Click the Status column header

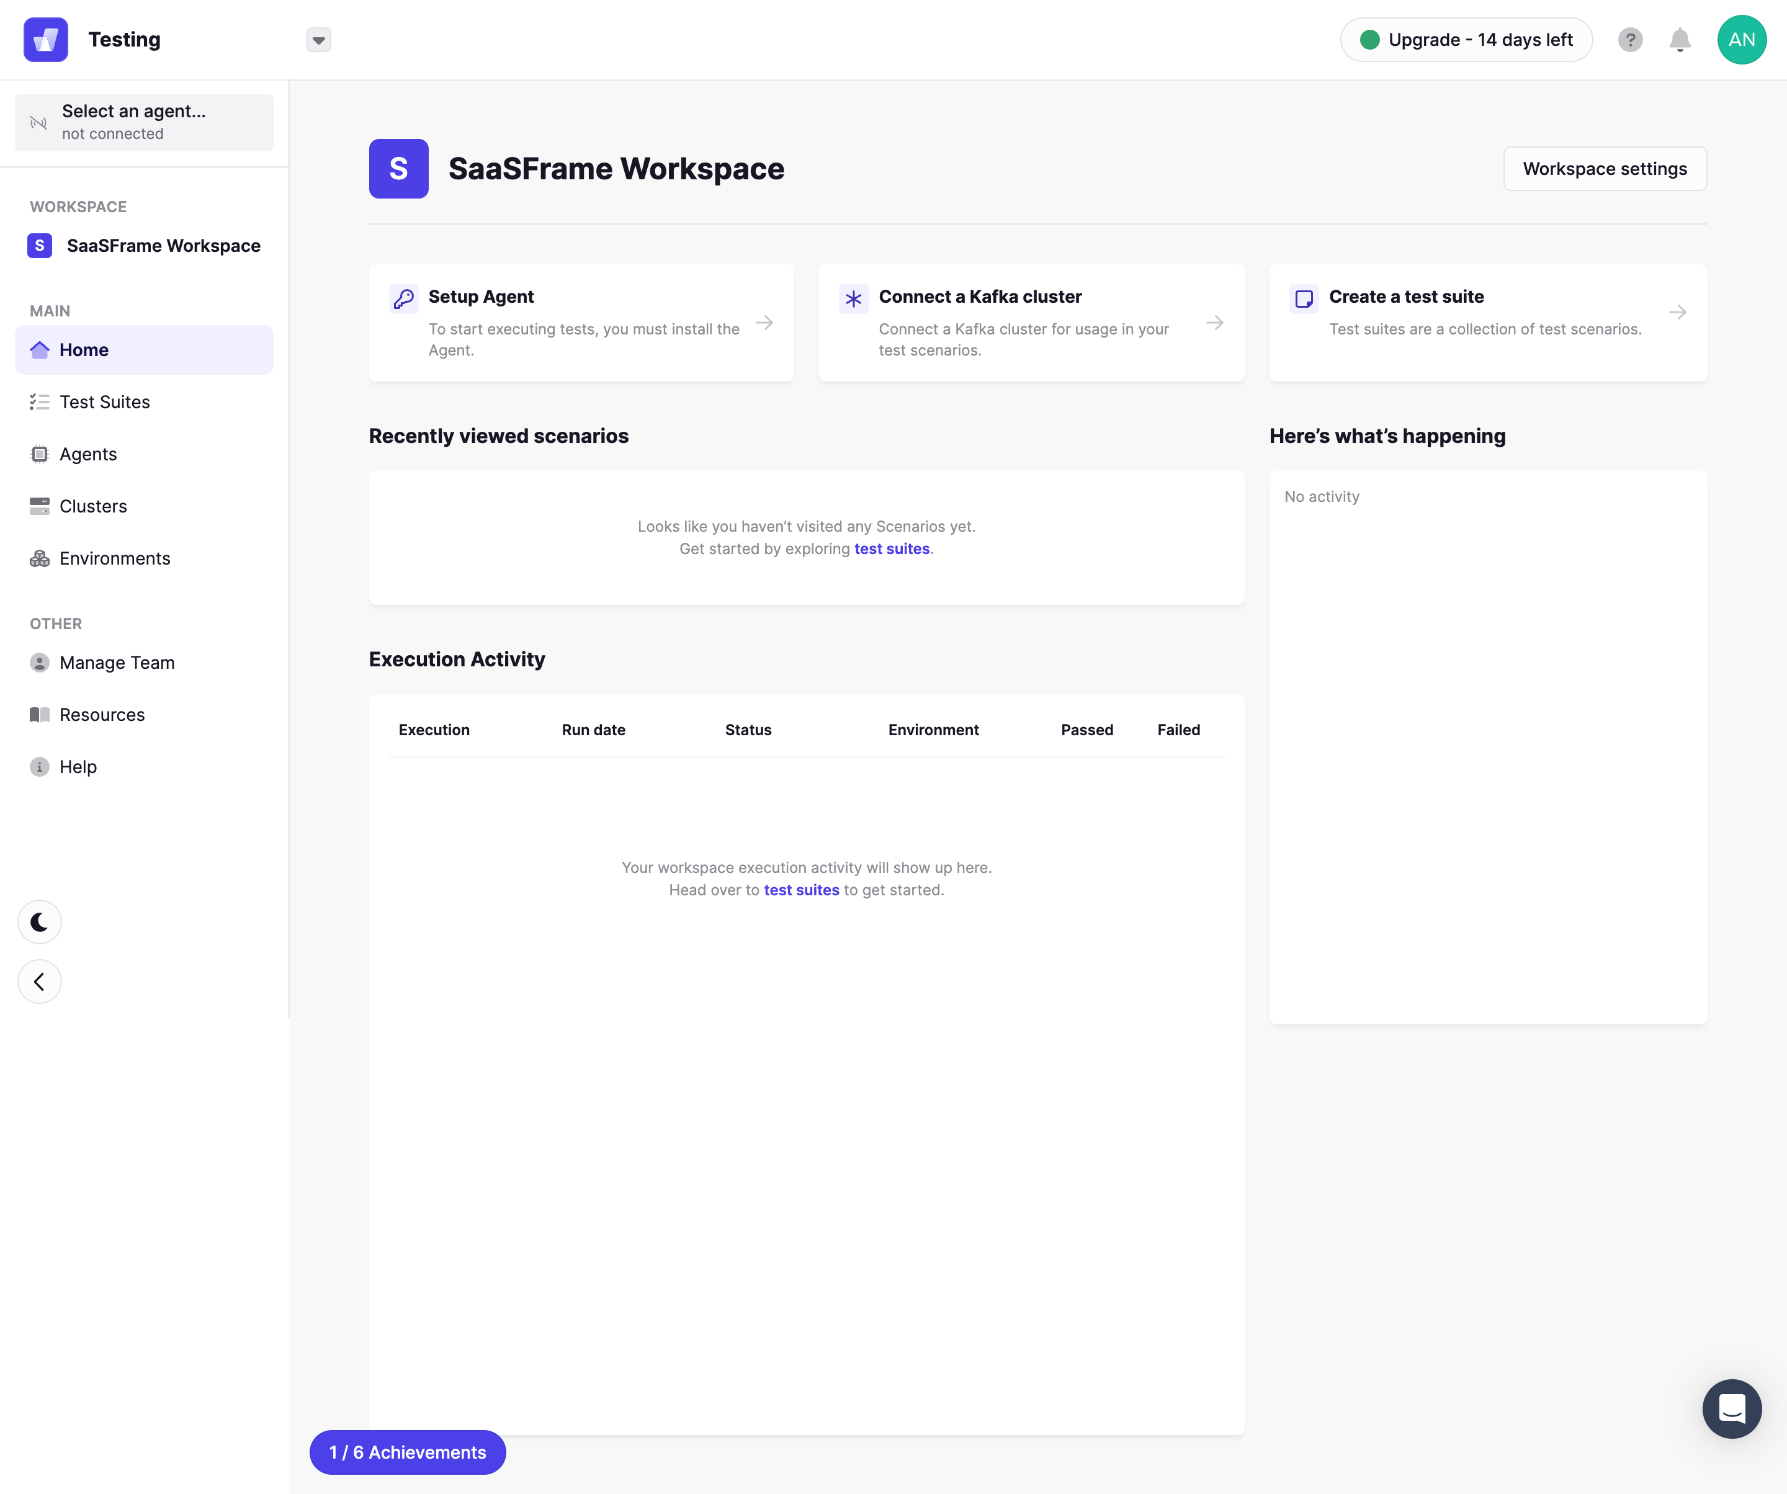click(x=748, y=730)
